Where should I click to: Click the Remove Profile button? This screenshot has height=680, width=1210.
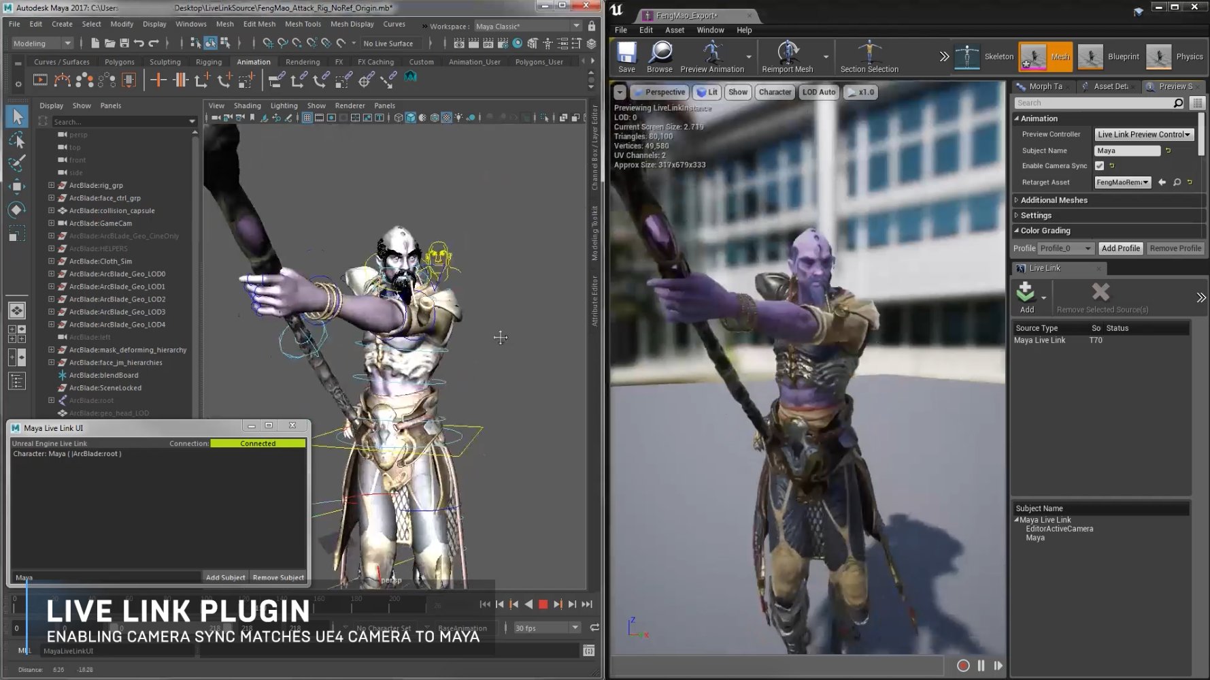click(x=1175, y=248)
